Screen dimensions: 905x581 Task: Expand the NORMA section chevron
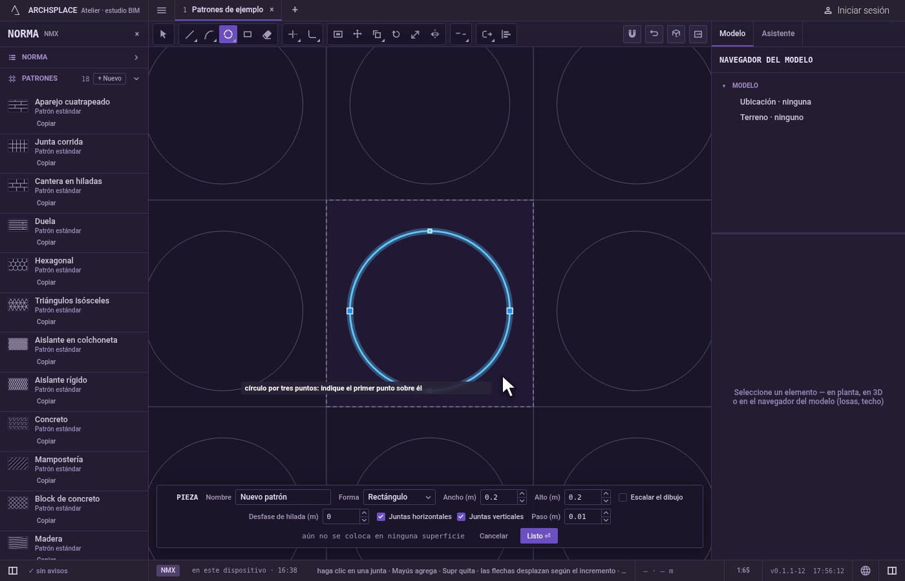point(136,57)
